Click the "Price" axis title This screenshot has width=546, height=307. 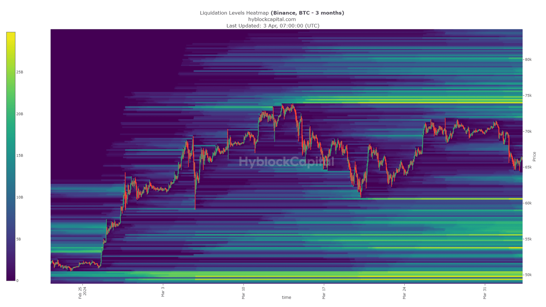click(534, 157)
